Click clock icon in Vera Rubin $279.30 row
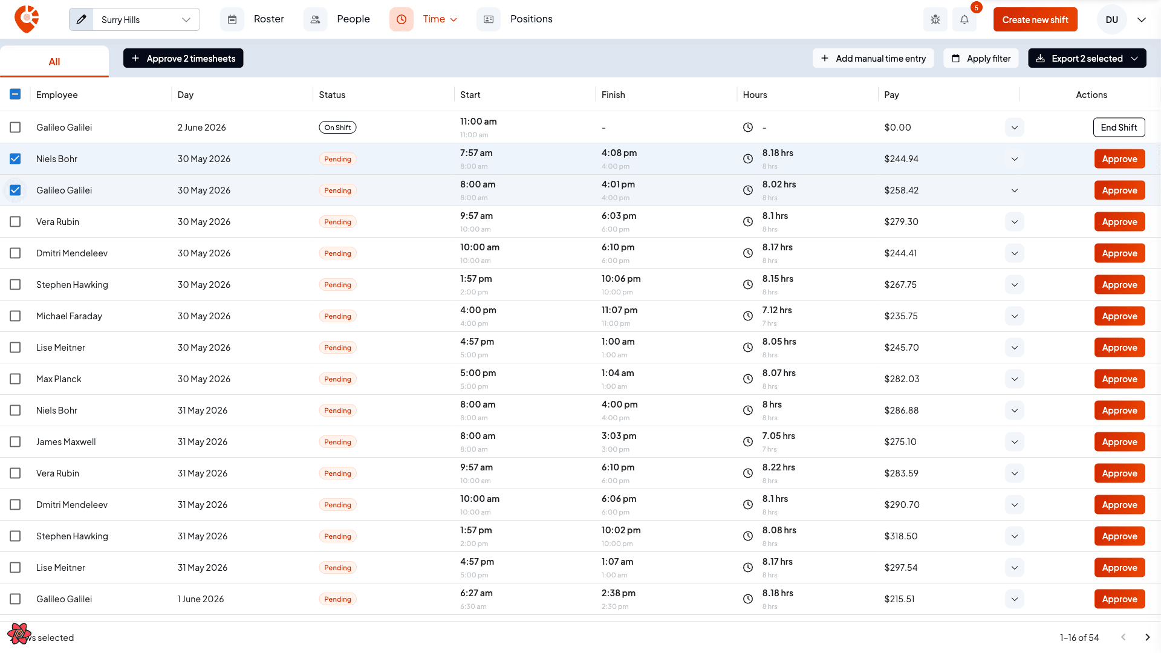This screenshot has width=1161, height=653. (748, 222)
